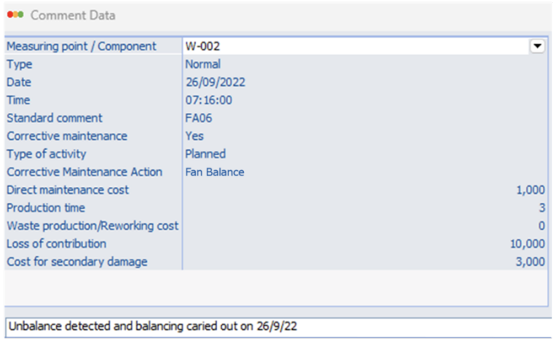The height and width of the screenshot is (340, 556).
Task: Click the Direct maintenance cost value 1,000
Action: pos(530,190)
